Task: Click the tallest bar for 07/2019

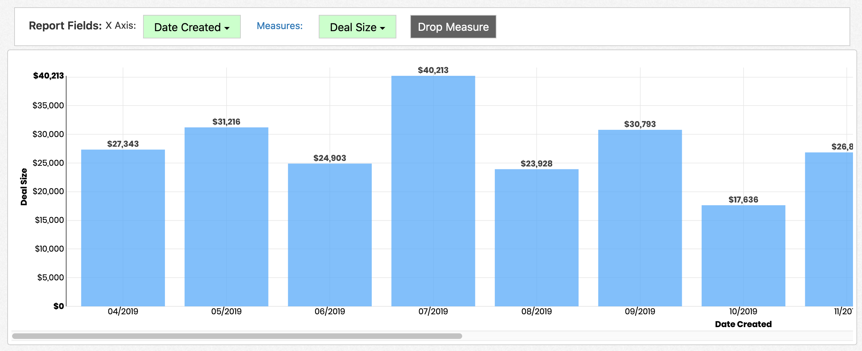Action: [433, 191]
